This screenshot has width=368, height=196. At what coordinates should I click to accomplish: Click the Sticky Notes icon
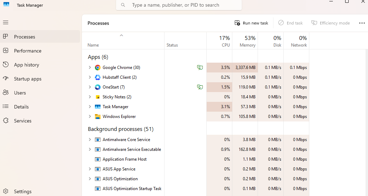tap(98, 97)
